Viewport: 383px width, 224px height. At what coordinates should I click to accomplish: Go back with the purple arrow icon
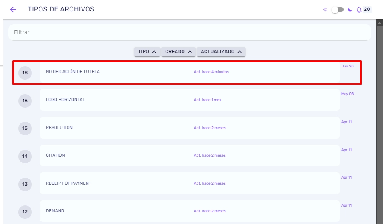(x=13, y=9)
